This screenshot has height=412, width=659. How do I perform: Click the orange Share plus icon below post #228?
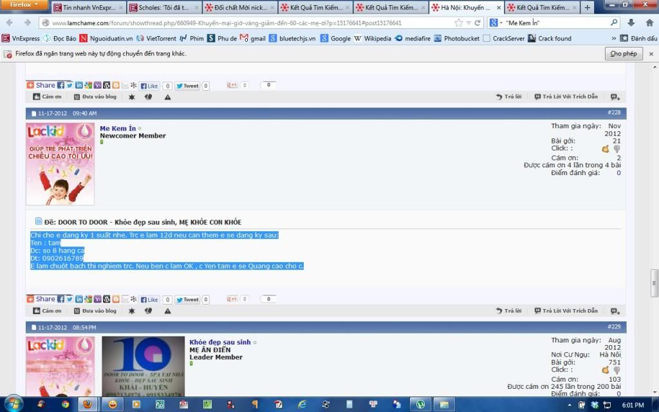tap(30, 299)
